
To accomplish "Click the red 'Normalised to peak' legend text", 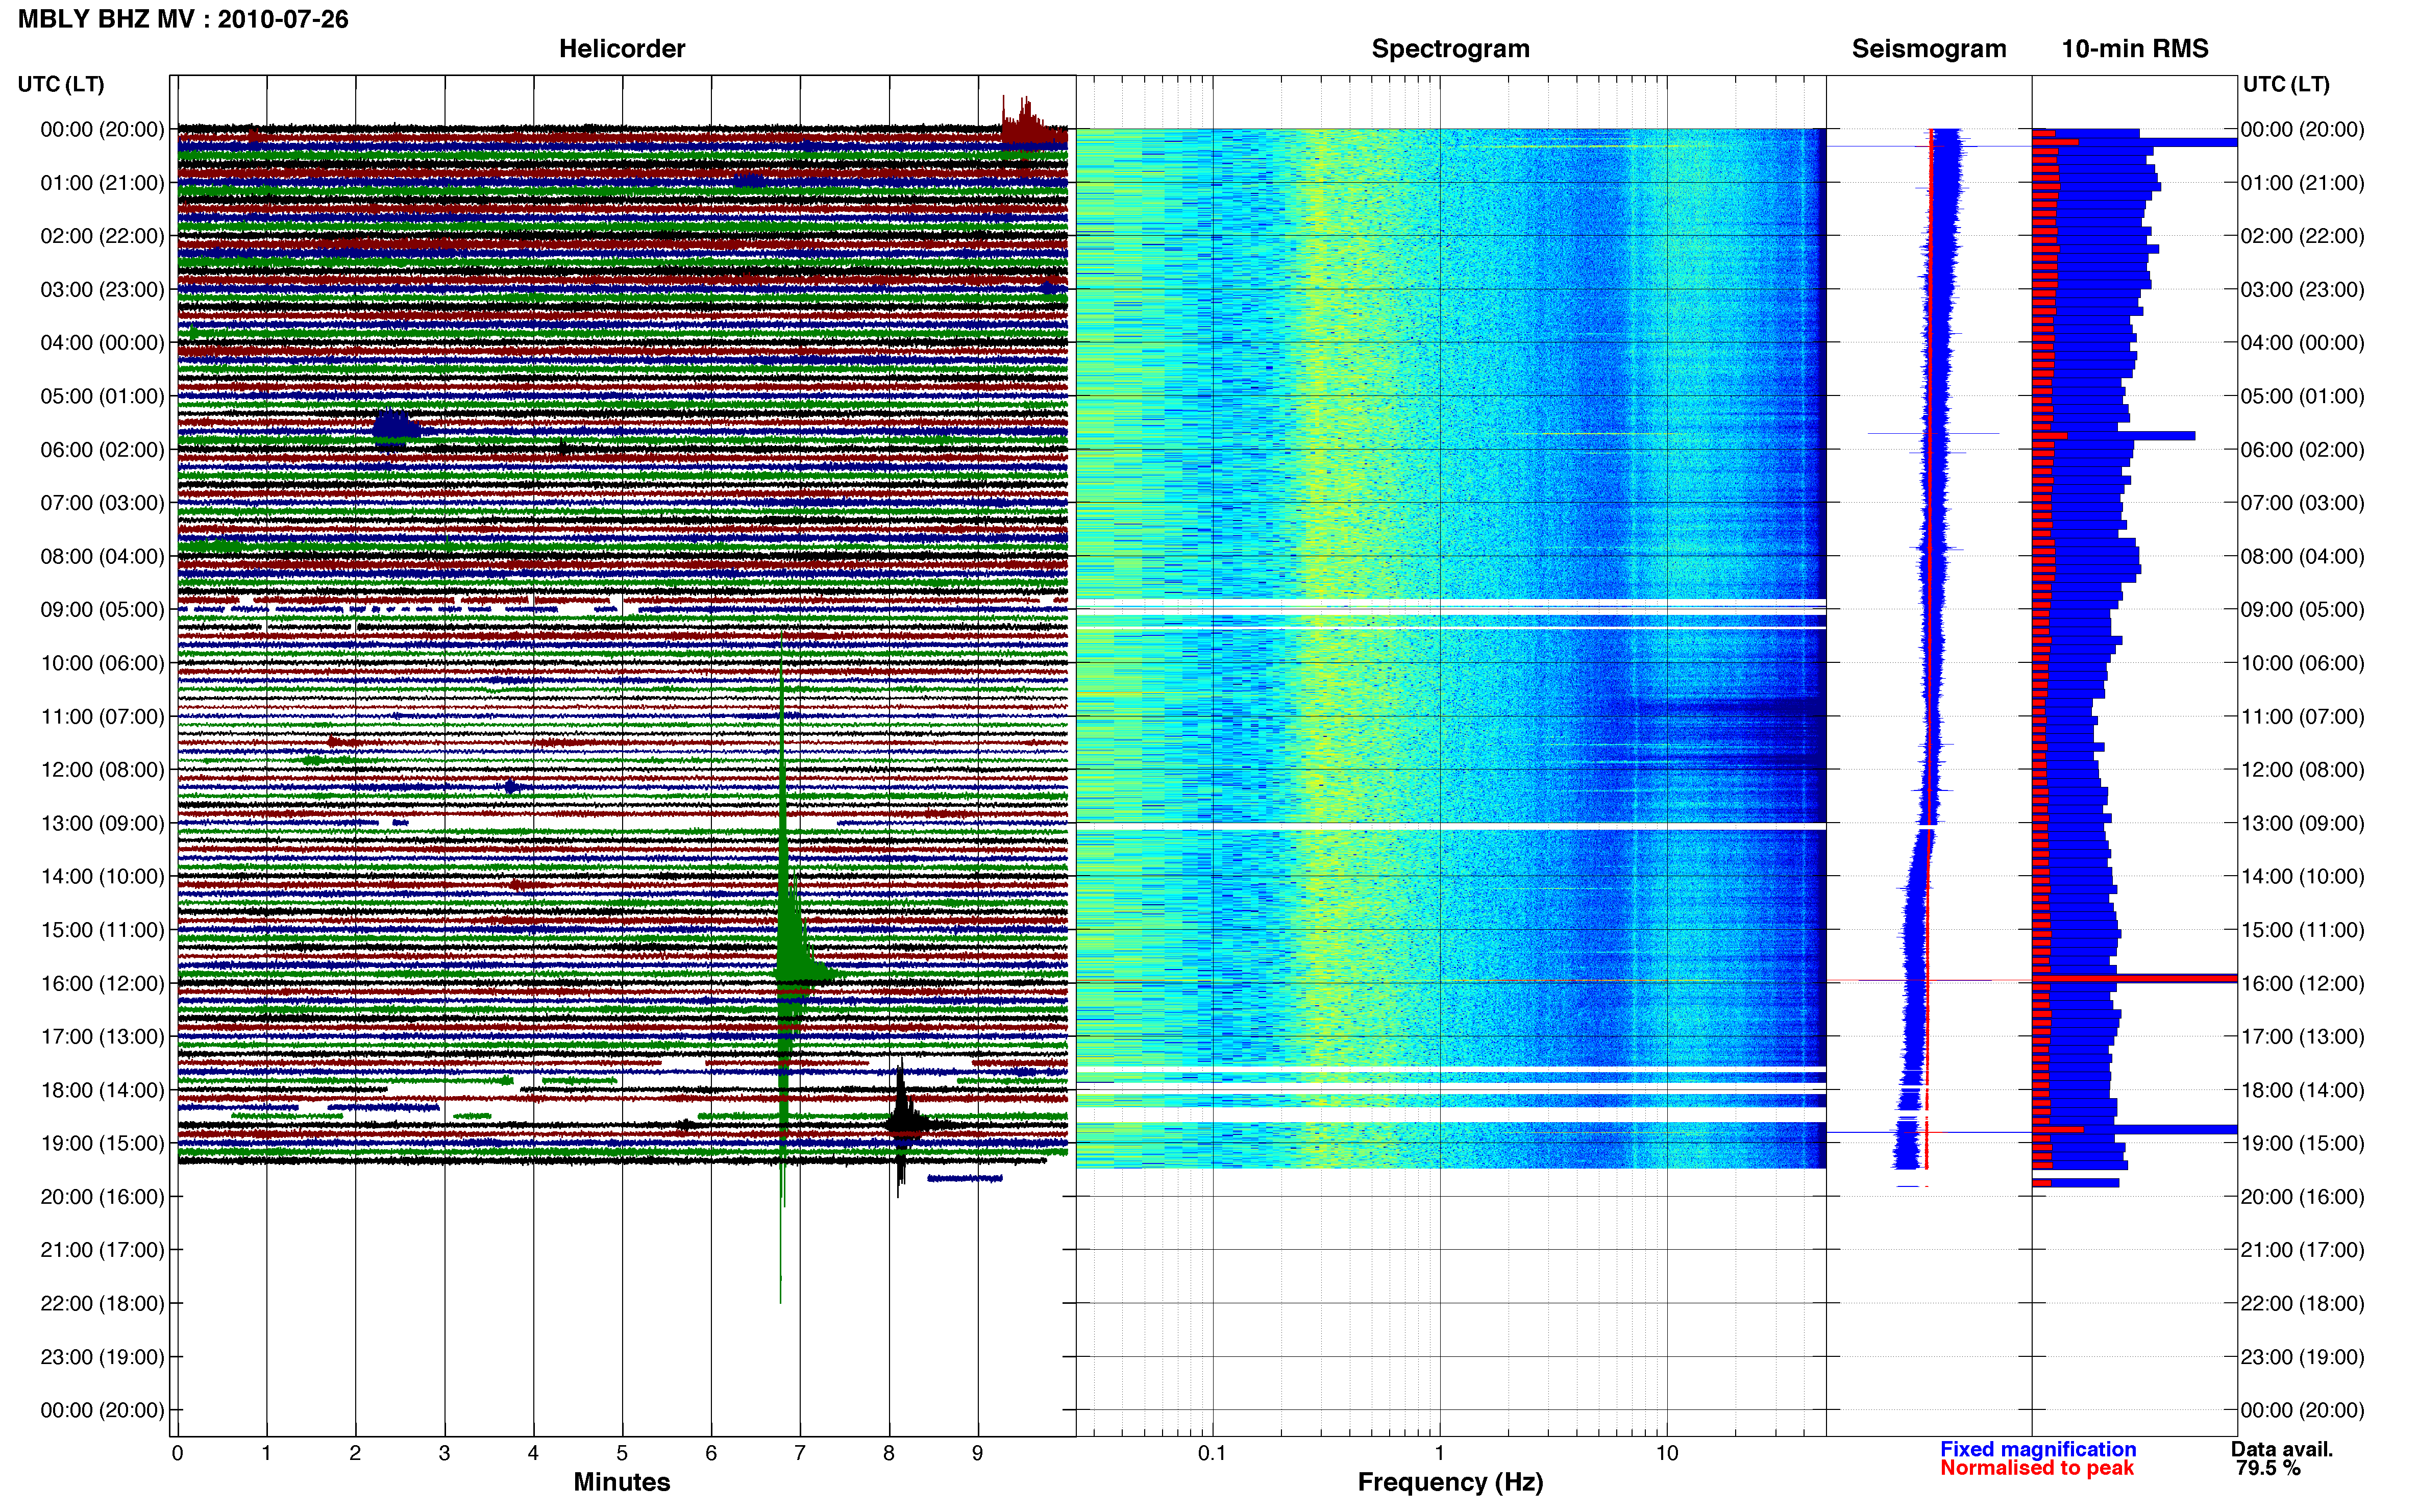I will (2037, 1468).
